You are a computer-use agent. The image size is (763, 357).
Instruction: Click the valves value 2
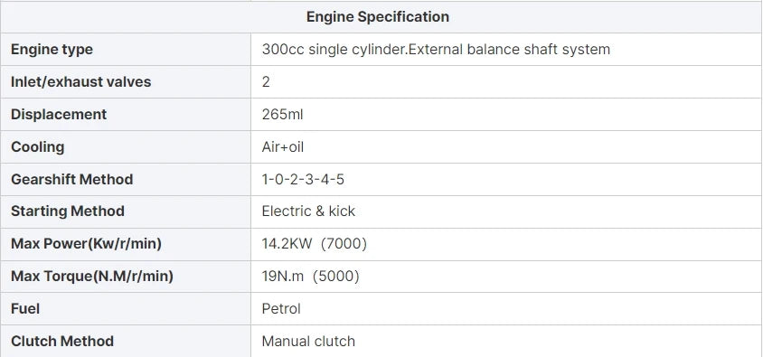tap(266, 81)
